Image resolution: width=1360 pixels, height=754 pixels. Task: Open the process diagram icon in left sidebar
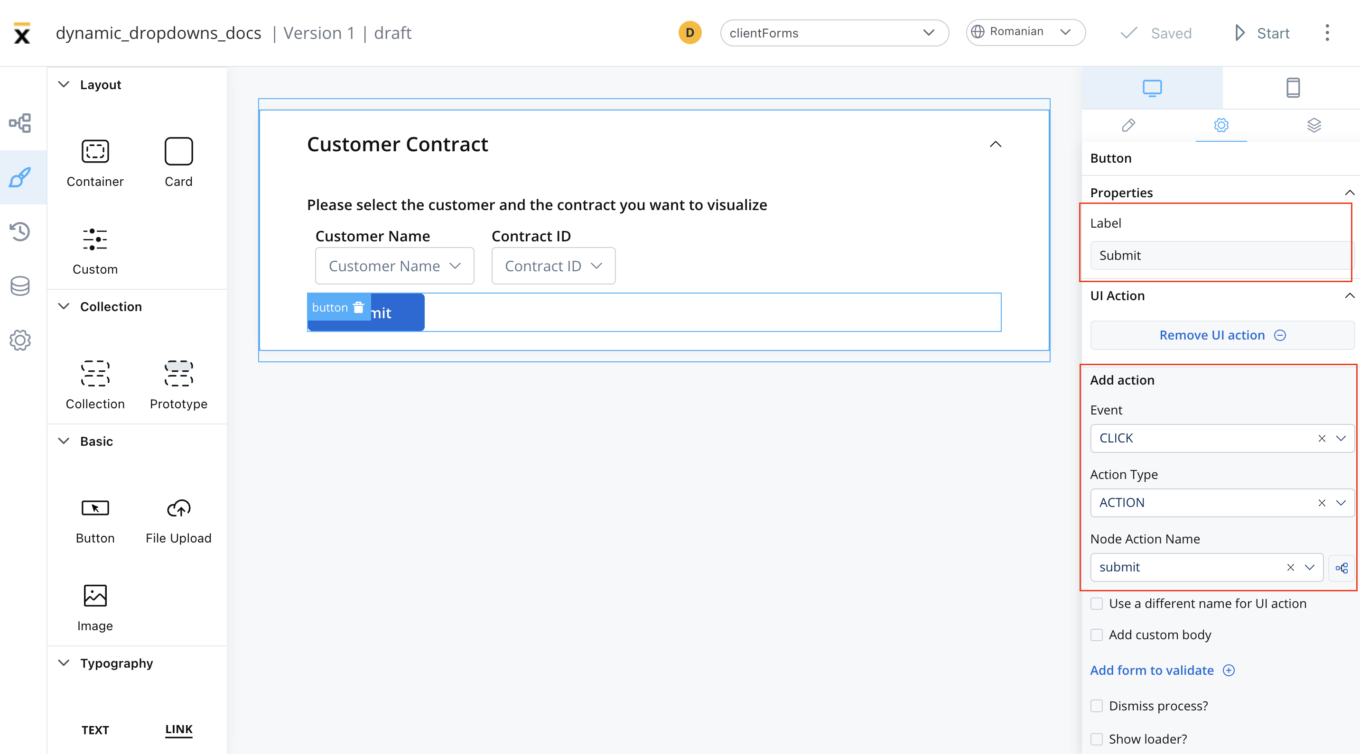click(20, 123)
